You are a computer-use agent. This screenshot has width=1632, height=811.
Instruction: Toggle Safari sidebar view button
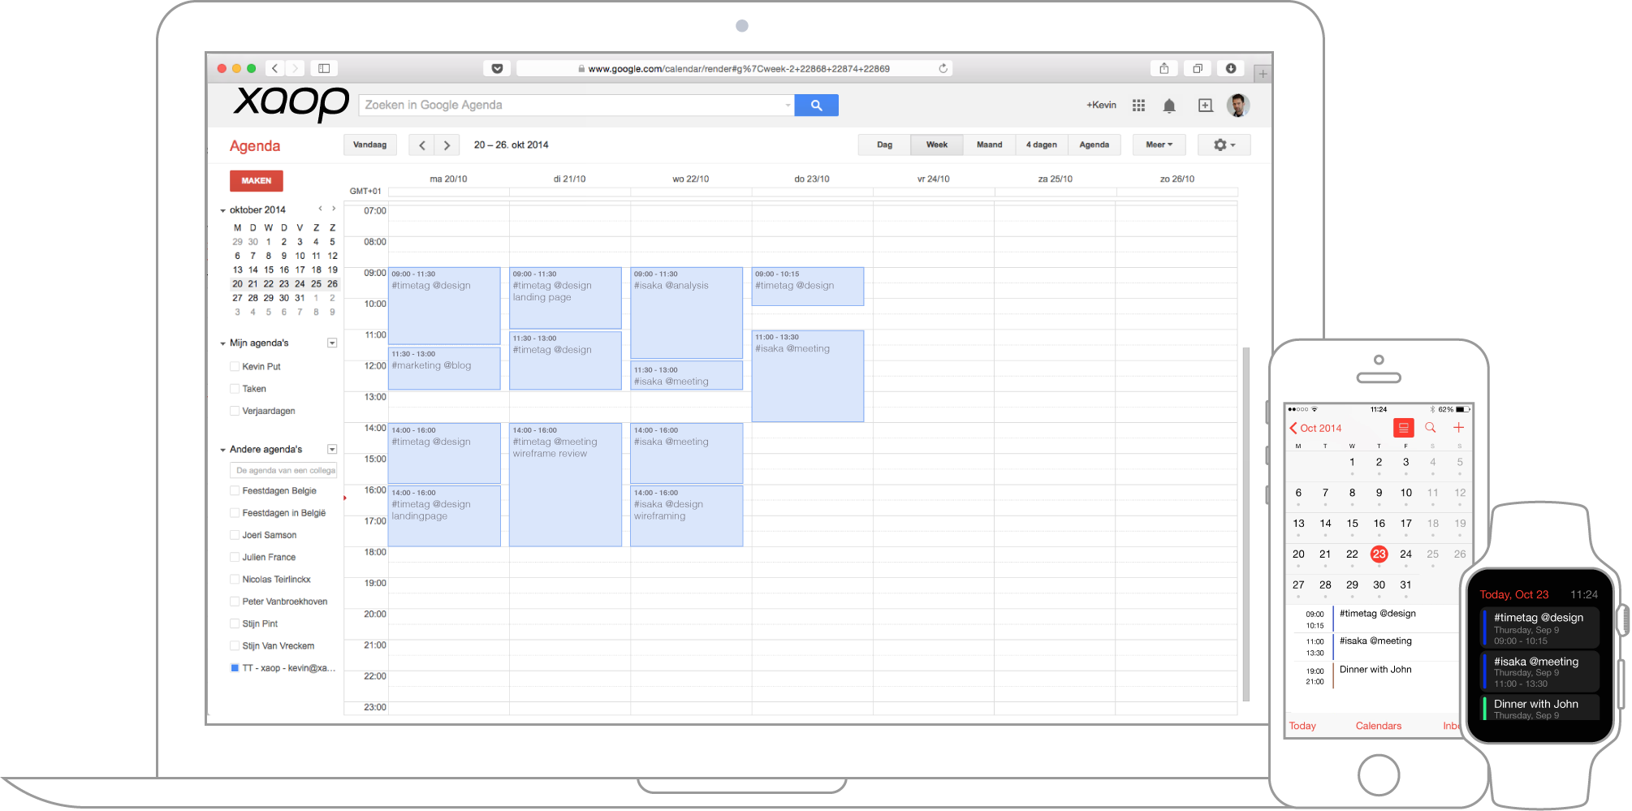324,69
